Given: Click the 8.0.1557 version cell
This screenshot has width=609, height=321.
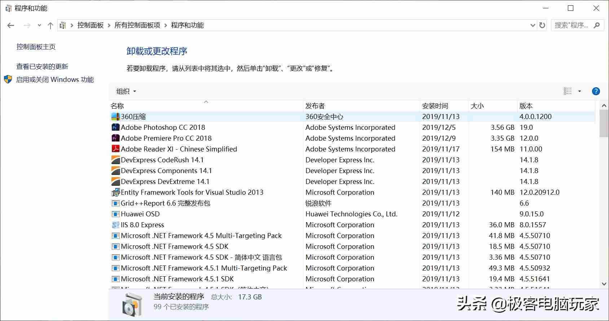Looking at the screenshot, I should (533, 225).
